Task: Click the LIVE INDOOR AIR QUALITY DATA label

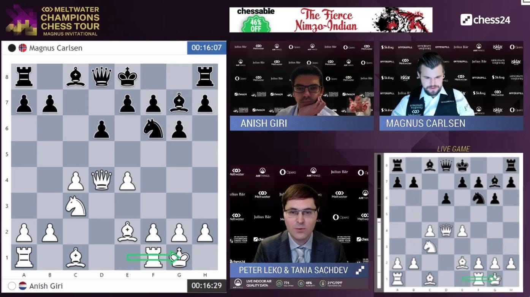Action: [259, 283]
